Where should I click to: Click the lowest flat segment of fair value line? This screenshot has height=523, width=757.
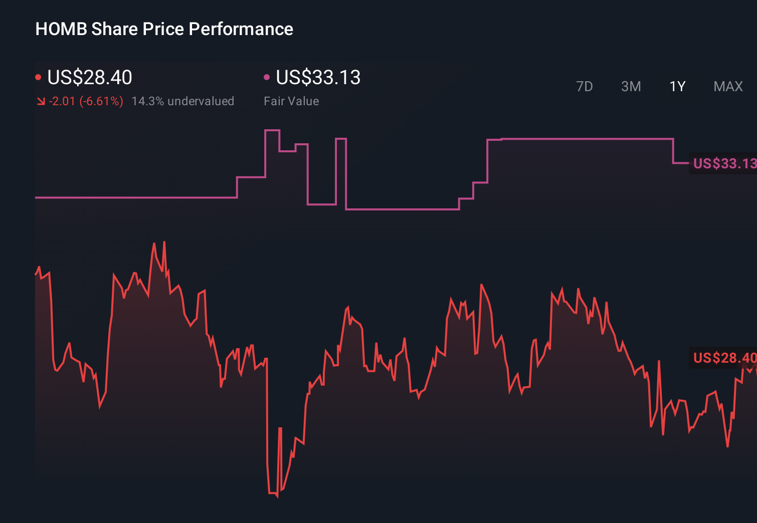402,209
